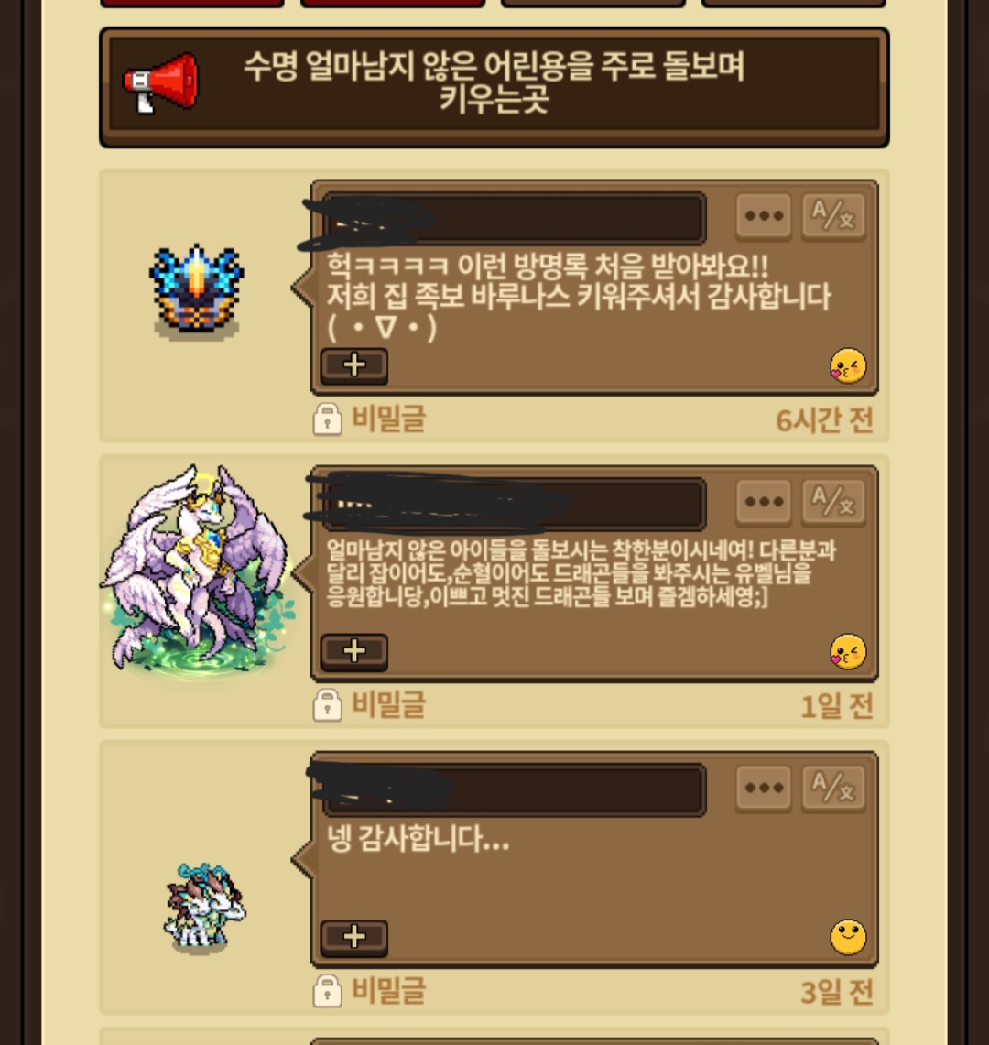Toggle the 비밀글 lock under the 1일 전 message
The width and height of the screenshot is (989, 1045).
(327, 705)
